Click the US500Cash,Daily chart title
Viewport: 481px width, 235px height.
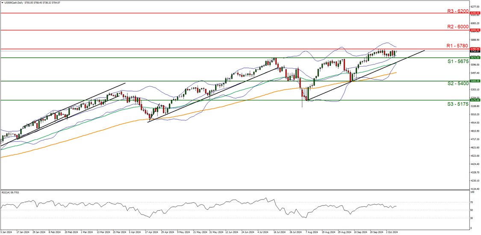tap(15, 3)
